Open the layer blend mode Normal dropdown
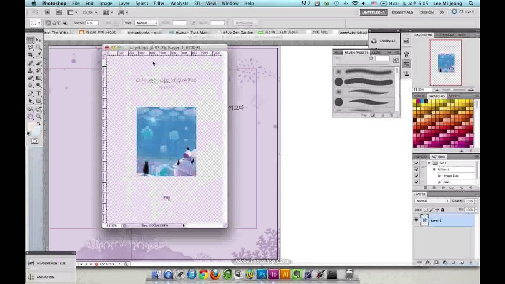 [x=432, y=201]
